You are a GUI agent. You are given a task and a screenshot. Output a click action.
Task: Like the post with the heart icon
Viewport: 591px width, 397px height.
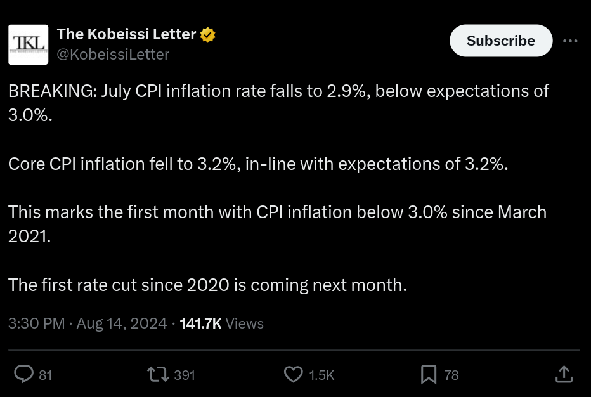(293, 374)
